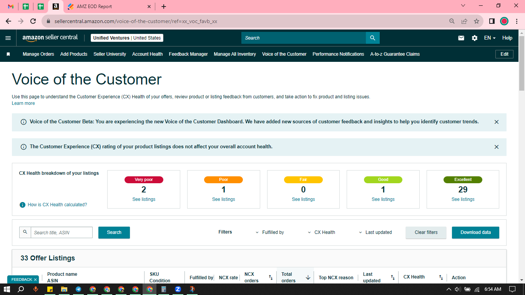Dismiss the Voice of the Customer Beta banner
Viewport: 525px width, 295px height.
[x=497, y=122]
